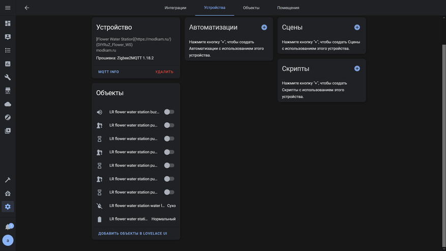446x251 pixels.
Task: Open the Overview dashboard from the sidebar
Action: [x=8, y=23]
